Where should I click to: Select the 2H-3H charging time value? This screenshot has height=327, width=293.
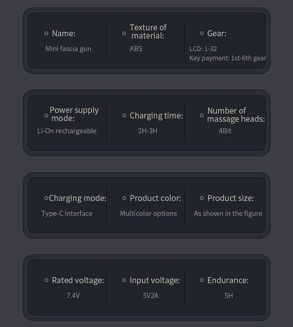(x=148, y=131)
